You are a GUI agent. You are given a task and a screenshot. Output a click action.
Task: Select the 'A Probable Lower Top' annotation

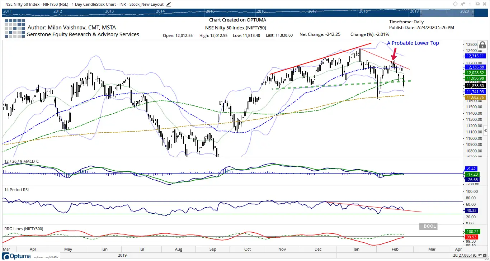(413, 43)
